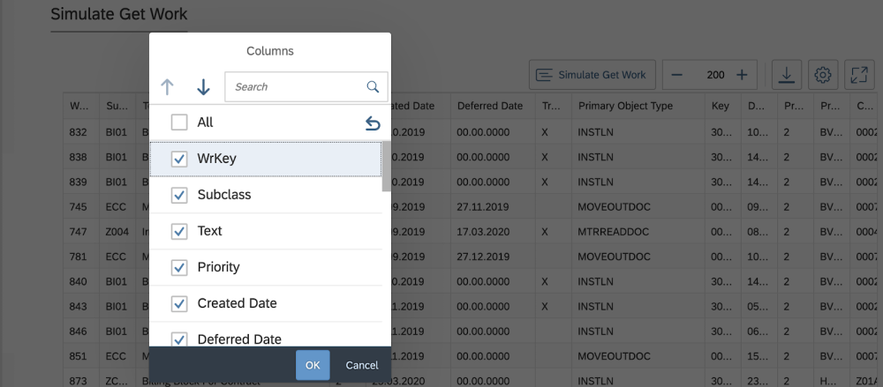This screenshot has width=883, height=387.
Task: Decrease row count with minus icon
Action: pyautogui.click(x=677, y=75)
